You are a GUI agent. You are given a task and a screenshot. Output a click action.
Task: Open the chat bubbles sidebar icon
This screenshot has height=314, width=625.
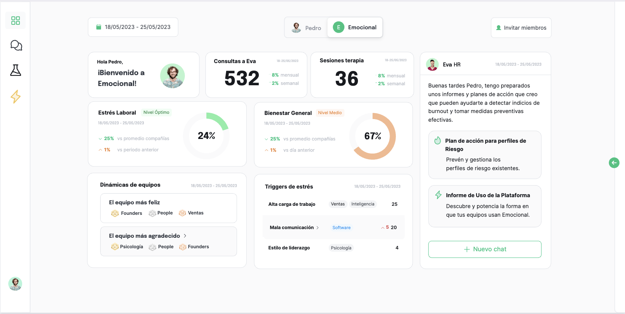click(16, 45)
